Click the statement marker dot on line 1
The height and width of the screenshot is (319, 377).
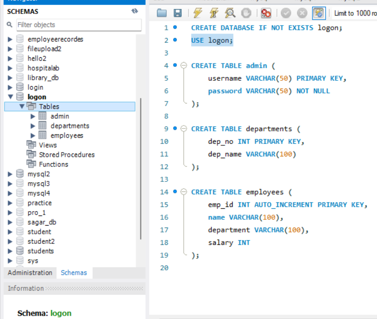[175, 27]
